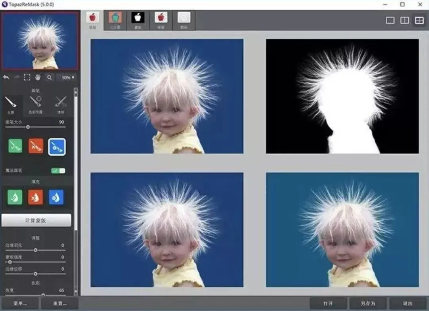Click the undo arrow icon
The height and width of the screenshot is (311, 429).
6,78
